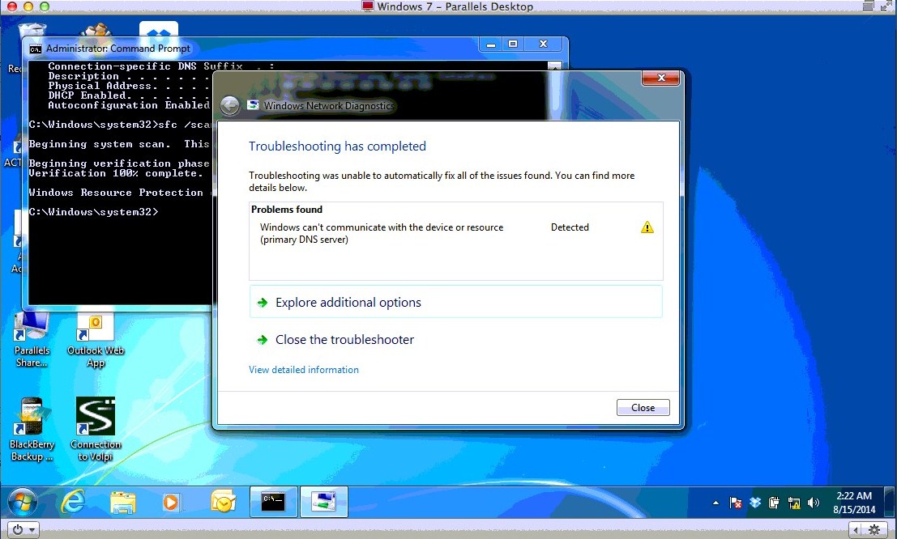Select the Network Diagnostics taskbar button

click(324, 502)
